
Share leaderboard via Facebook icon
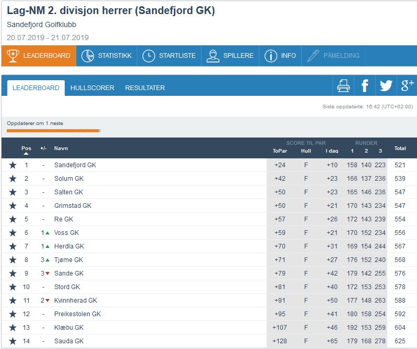pyautogui.click(x=365, y=86)
